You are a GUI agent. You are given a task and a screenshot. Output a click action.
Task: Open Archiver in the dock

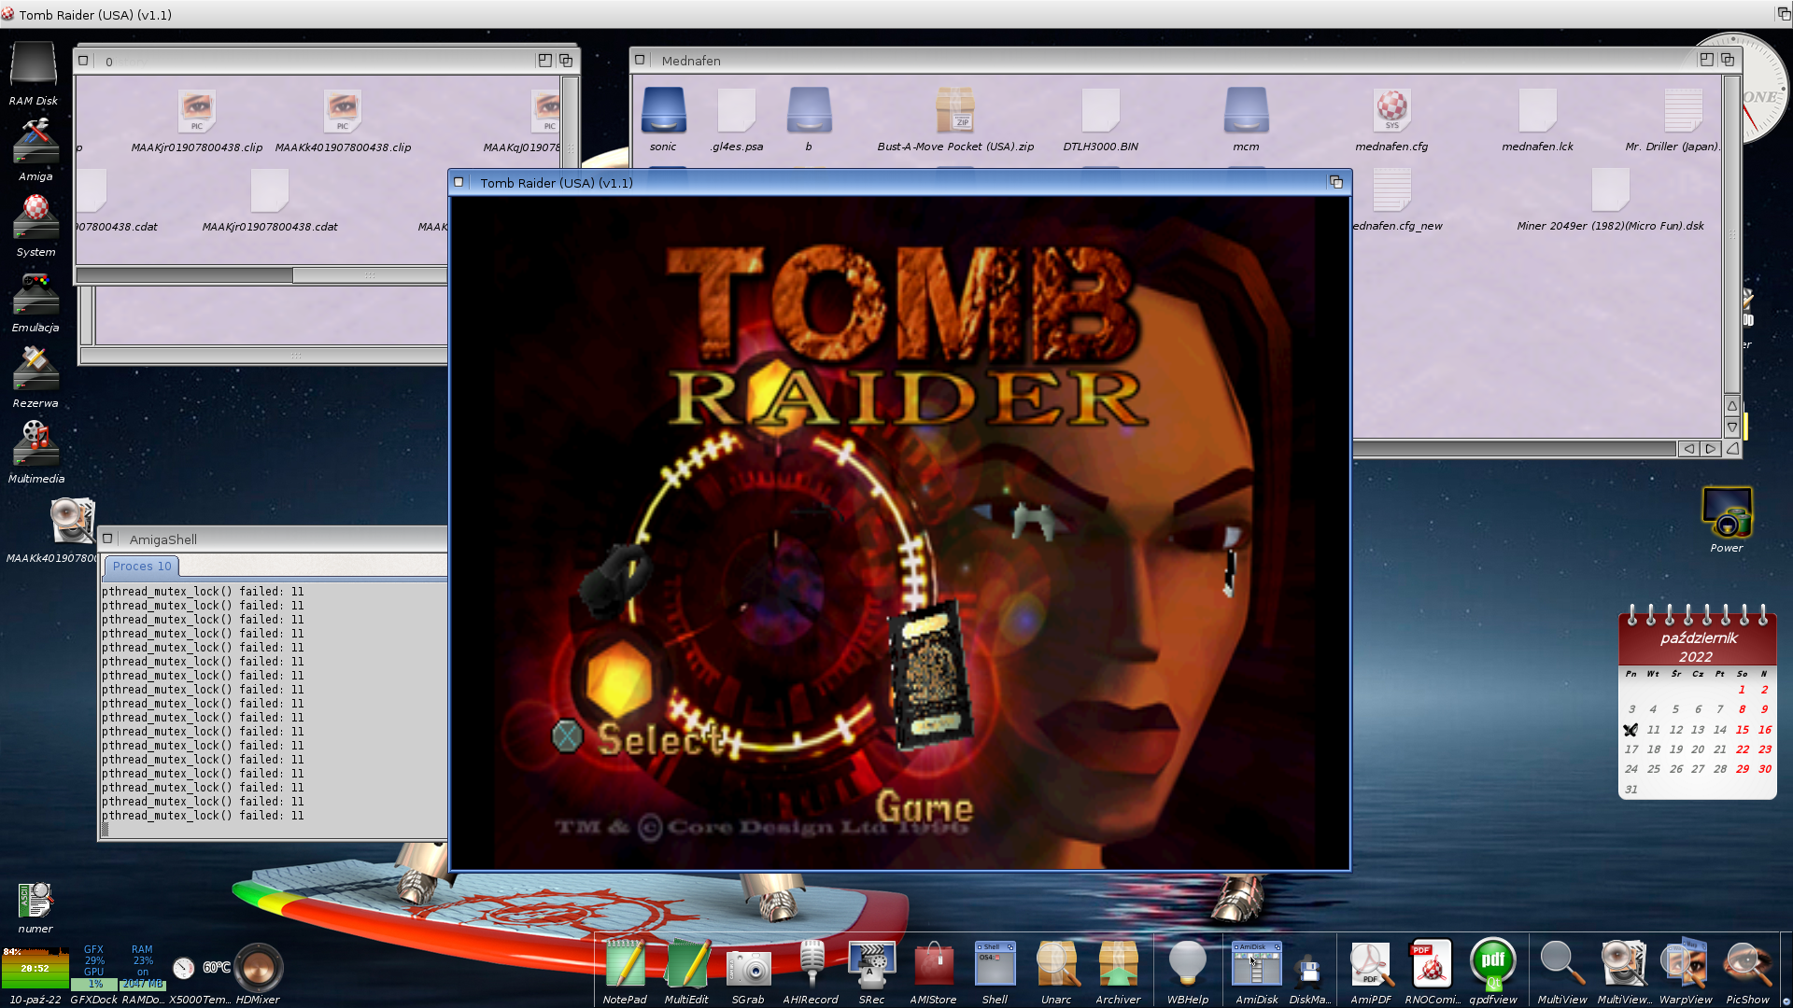(1118, 971)
